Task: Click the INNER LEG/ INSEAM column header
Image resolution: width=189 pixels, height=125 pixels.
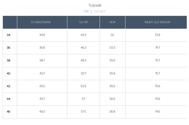Action: (157, 22)
